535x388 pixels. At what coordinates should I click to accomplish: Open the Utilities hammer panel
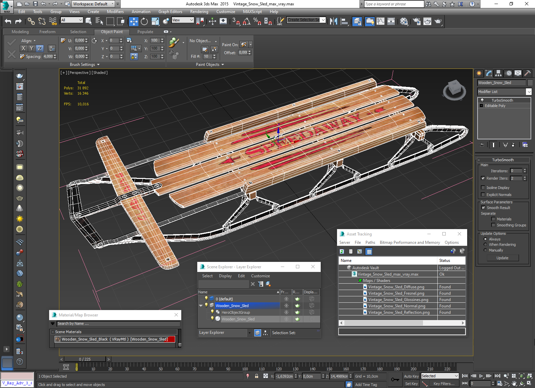527,73
